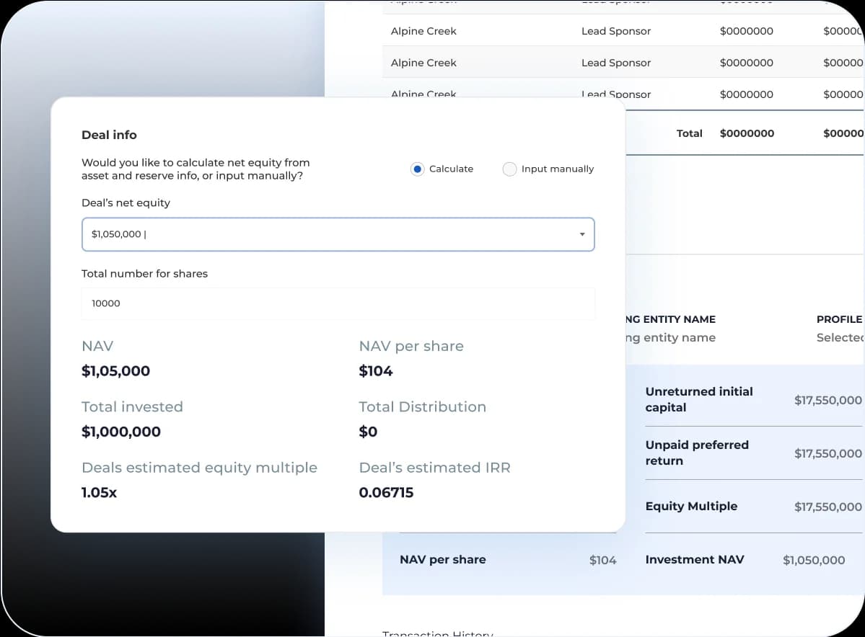Screen dimensions: 865x637
Task: Click the Deal info heading
Action: (x=109, y=135)
